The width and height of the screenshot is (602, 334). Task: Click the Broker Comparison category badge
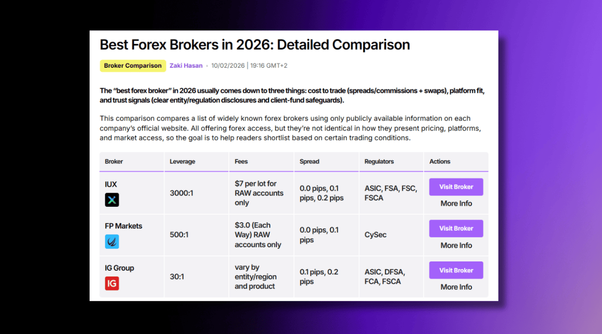pos(133,65)
